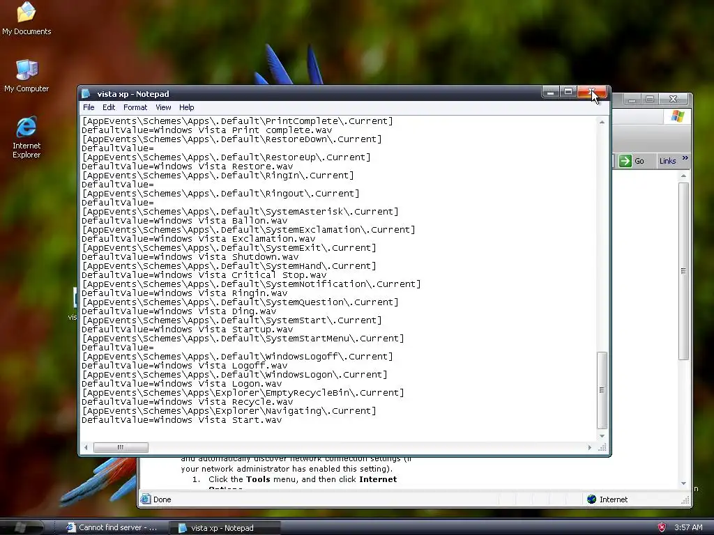
Task: Click the Done status text in the browser
Action: coord(162,499)
